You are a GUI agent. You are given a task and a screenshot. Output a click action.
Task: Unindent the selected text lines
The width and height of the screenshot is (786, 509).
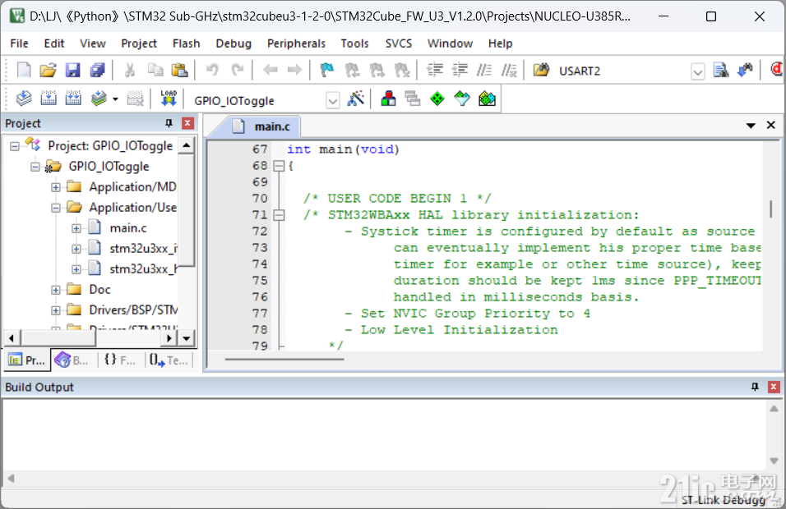[460, 70]
